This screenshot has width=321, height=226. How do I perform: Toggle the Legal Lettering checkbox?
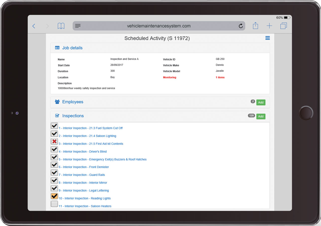(54, 188)
